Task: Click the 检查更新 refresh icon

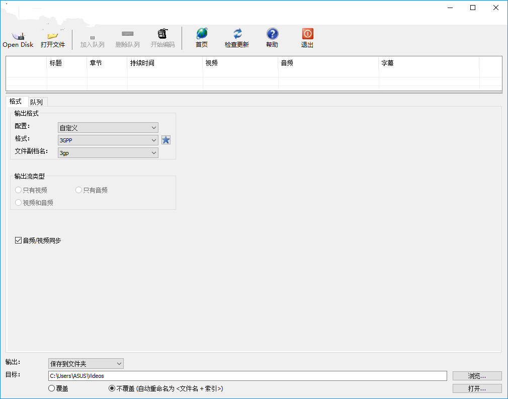Action: (237, 34)
